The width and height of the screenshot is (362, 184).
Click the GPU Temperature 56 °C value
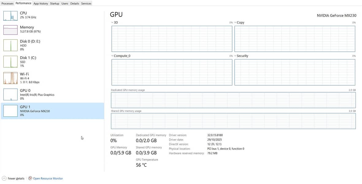point(141,165)
